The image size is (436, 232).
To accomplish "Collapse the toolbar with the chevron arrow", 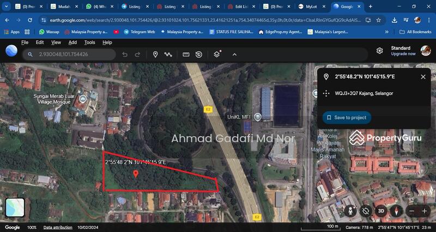I will tap(234, 54).
